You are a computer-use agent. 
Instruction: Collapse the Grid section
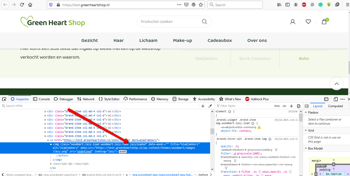click(306, 131)
